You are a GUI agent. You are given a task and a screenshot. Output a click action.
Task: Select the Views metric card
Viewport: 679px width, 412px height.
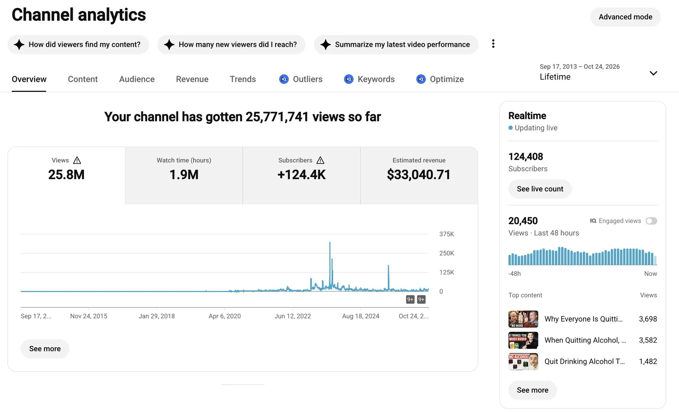pyautogui.click(x=66, y=176)
